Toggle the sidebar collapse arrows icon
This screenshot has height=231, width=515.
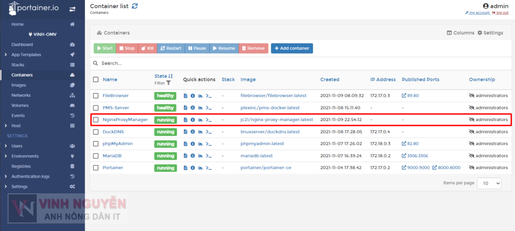72,9
